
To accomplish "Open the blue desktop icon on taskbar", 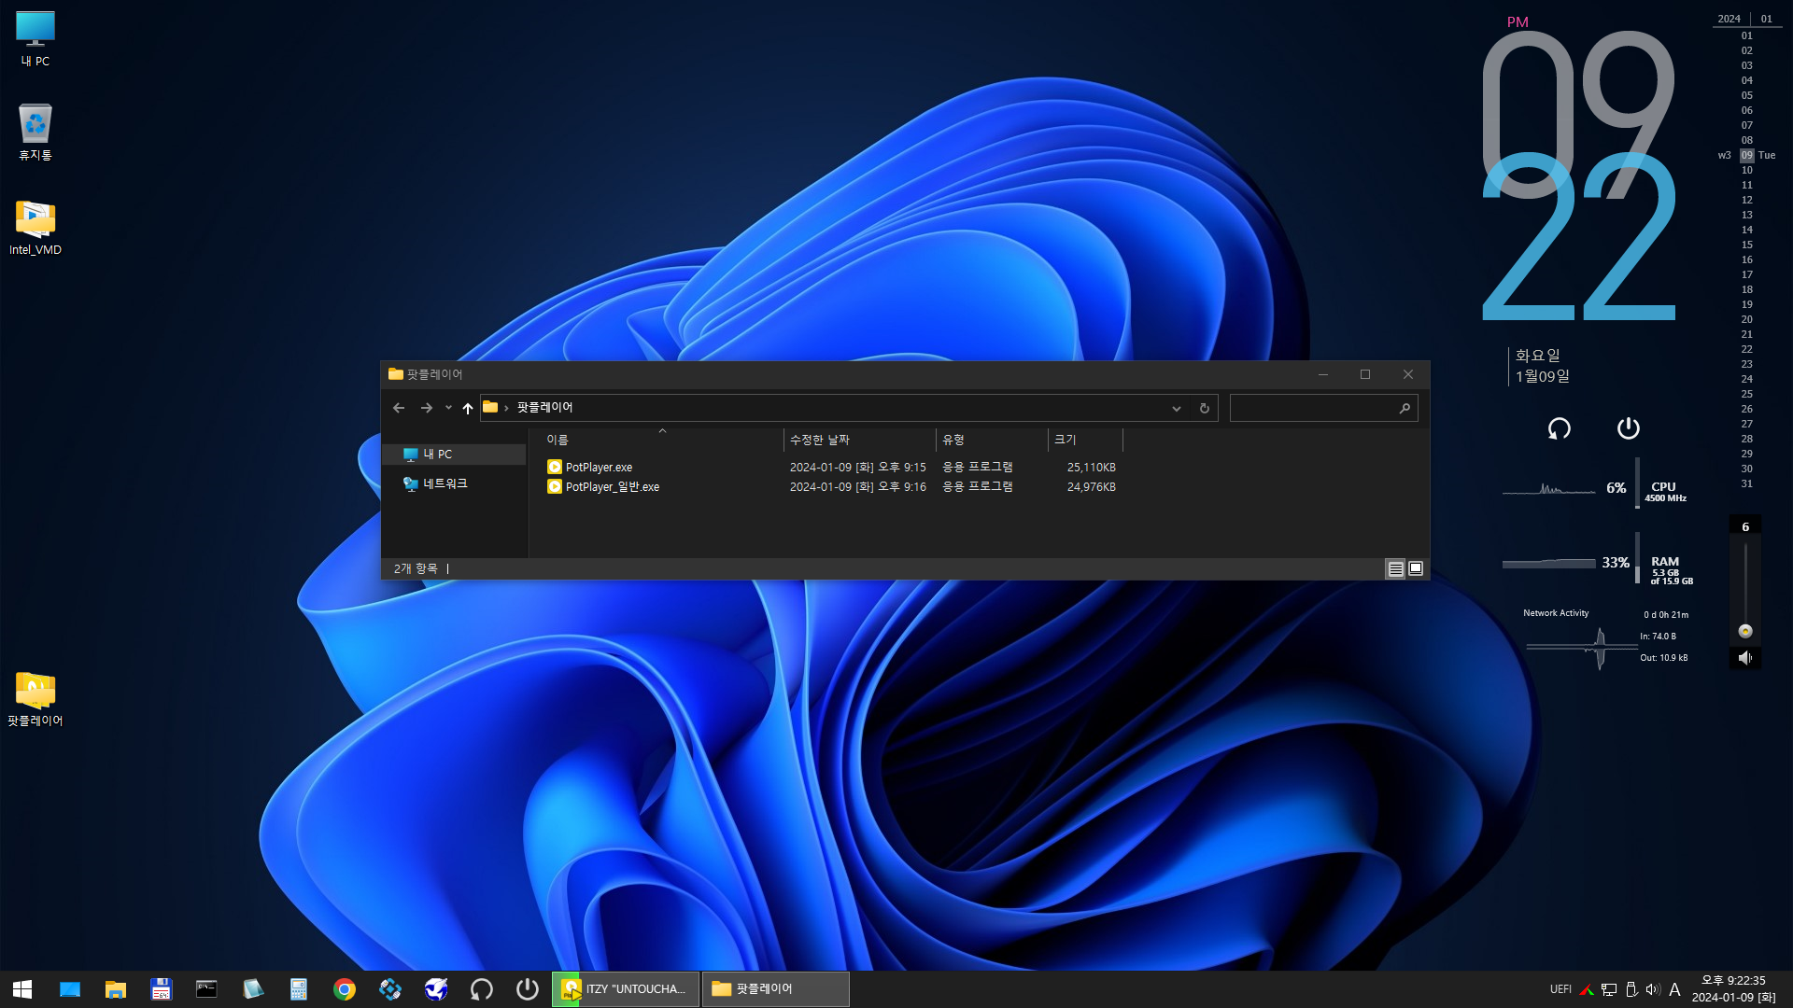I will 70,989.
